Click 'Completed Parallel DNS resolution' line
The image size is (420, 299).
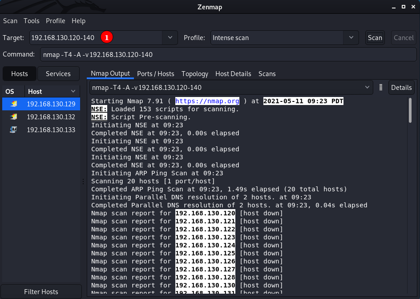229,205
